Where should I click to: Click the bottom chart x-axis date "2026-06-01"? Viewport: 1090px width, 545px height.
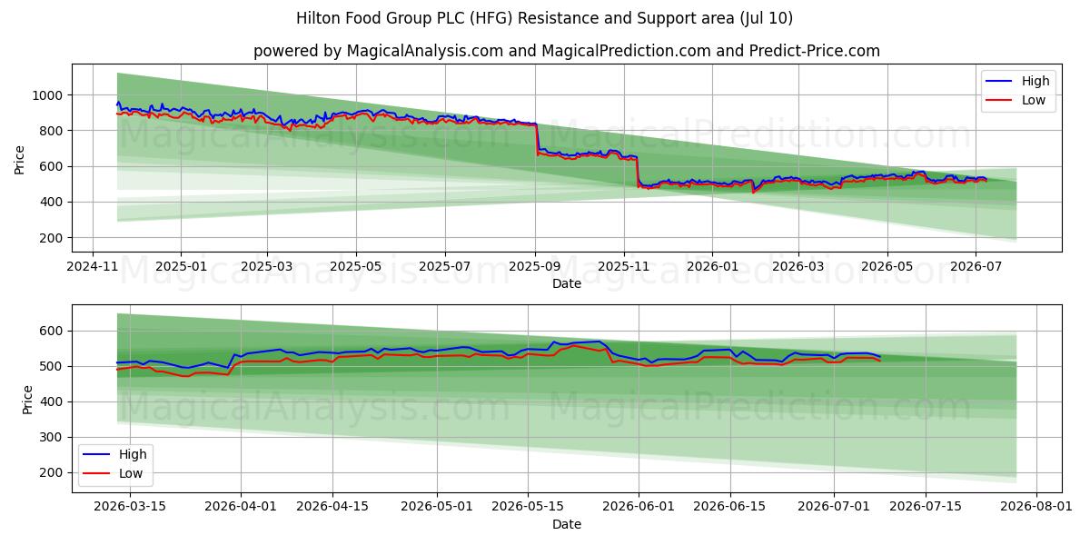pyautogui.click(x=639, y=508)
